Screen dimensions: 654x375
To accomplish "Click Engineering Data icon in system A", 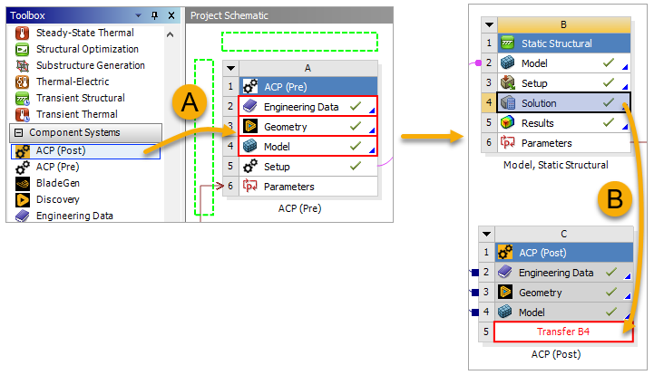I will 249,106.
